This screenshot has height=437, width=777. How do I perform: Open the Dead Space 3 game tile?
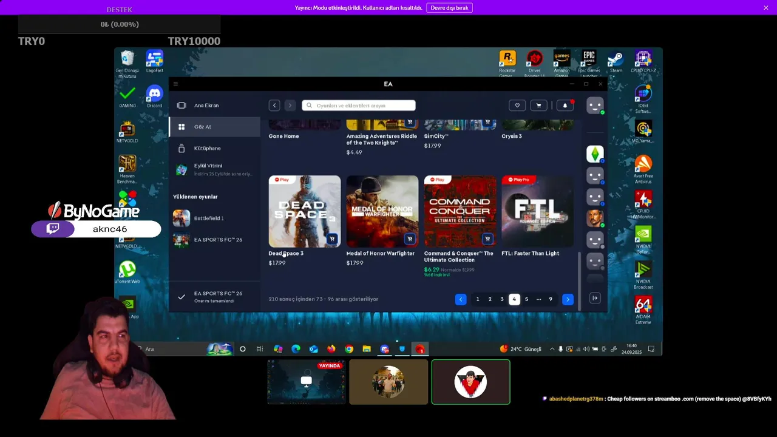[x=305, y=211]
